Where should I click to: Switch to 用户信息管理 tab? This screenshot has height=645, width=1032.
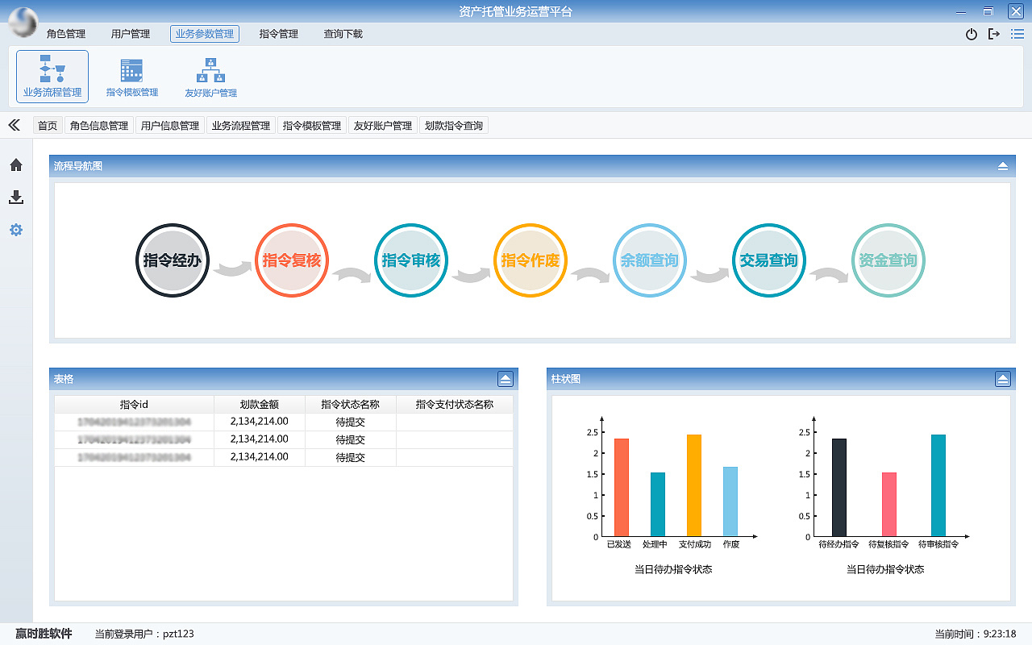[x=170, y=126]
